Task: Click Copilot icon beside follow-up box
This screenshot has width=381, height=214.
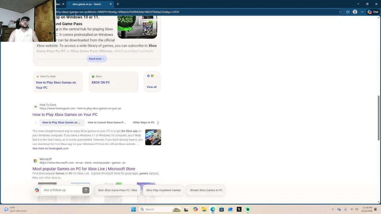Action: click(37, 190)
